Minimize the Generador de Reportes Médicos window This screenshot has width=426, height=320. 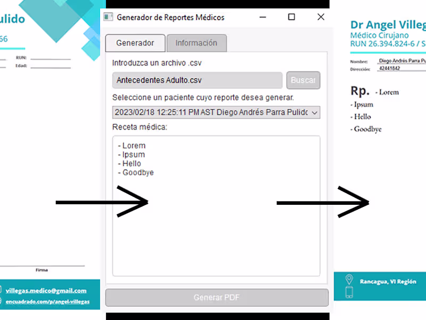[263, 17]
